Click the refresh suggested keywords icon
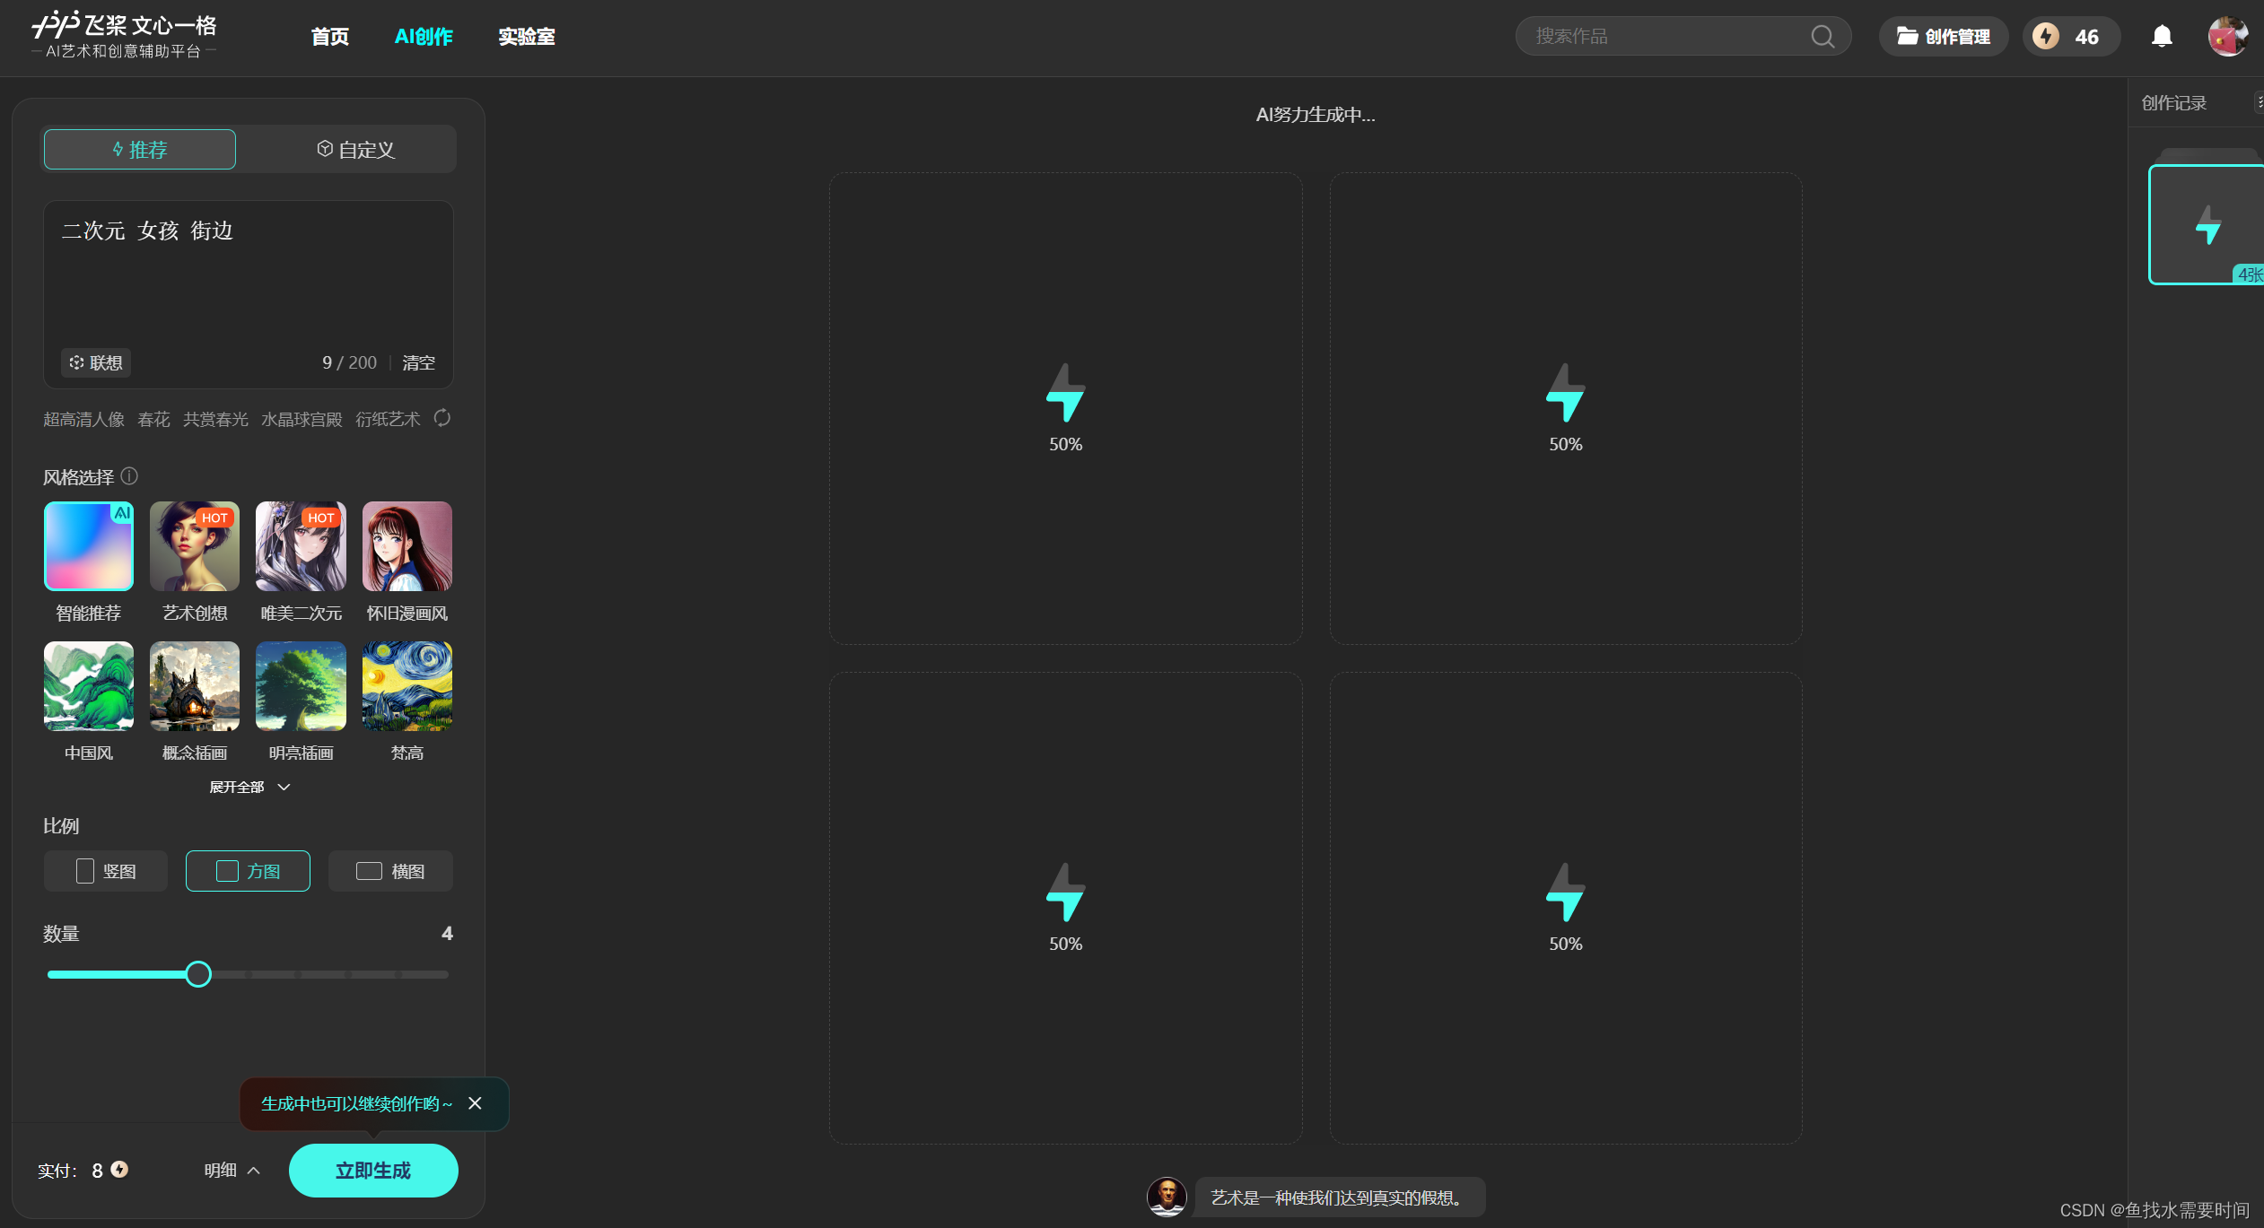Viewport: 2264px width, 1228px height. tap(442, 418)
